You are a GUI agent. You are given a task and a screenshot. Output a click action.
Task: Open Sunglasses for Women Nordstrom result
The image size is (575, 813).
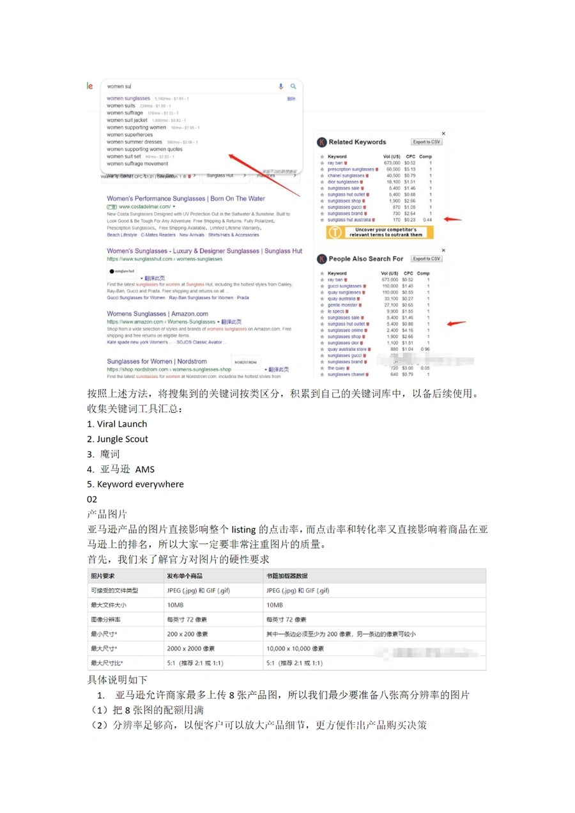click(x=157, y=361)
